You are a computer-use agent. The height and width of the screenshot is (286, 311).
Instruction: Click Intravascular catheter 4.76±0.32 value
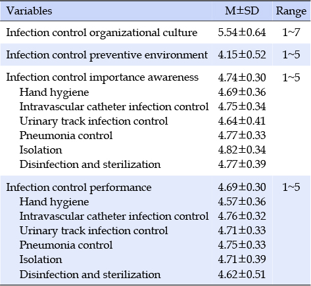click(x=242, y=216)
